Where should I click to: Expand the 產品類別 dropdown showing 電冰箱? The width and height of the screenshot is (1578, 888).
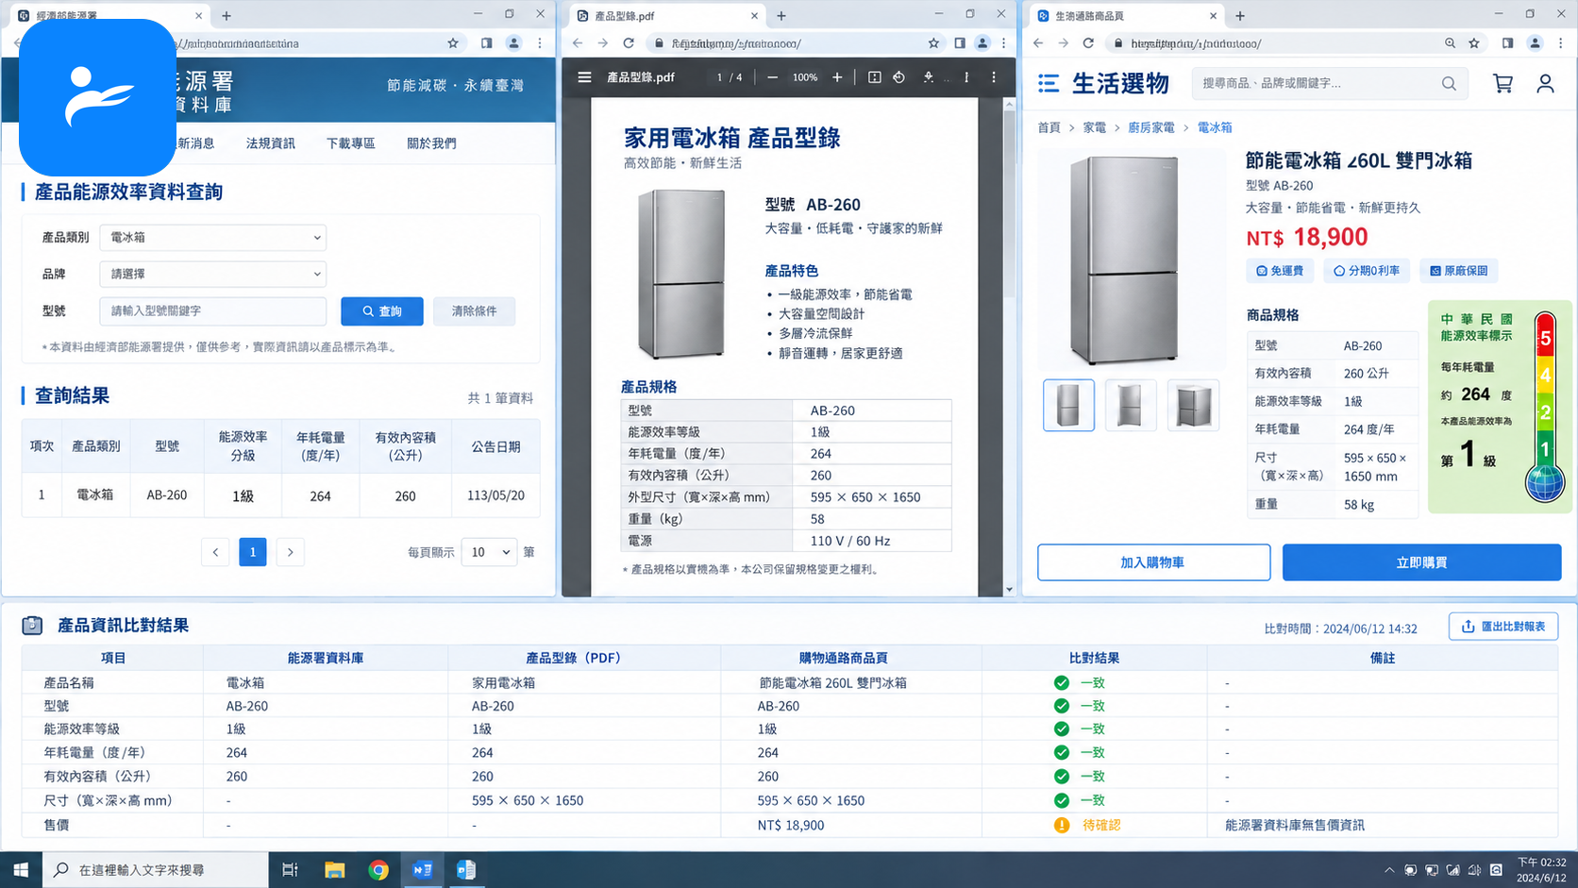pos(213,238)
